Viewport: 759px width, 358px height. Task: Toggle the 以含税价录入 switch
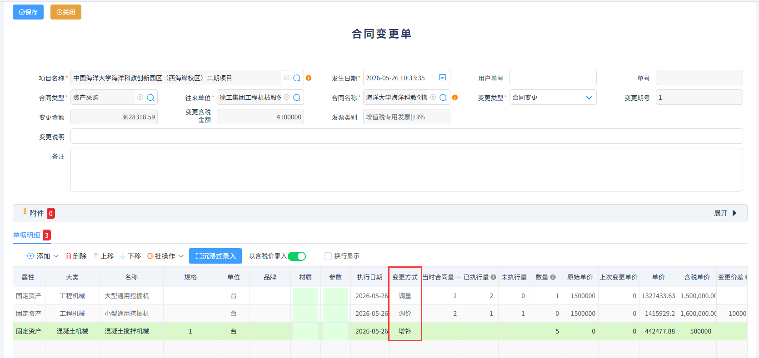[297, 256]
